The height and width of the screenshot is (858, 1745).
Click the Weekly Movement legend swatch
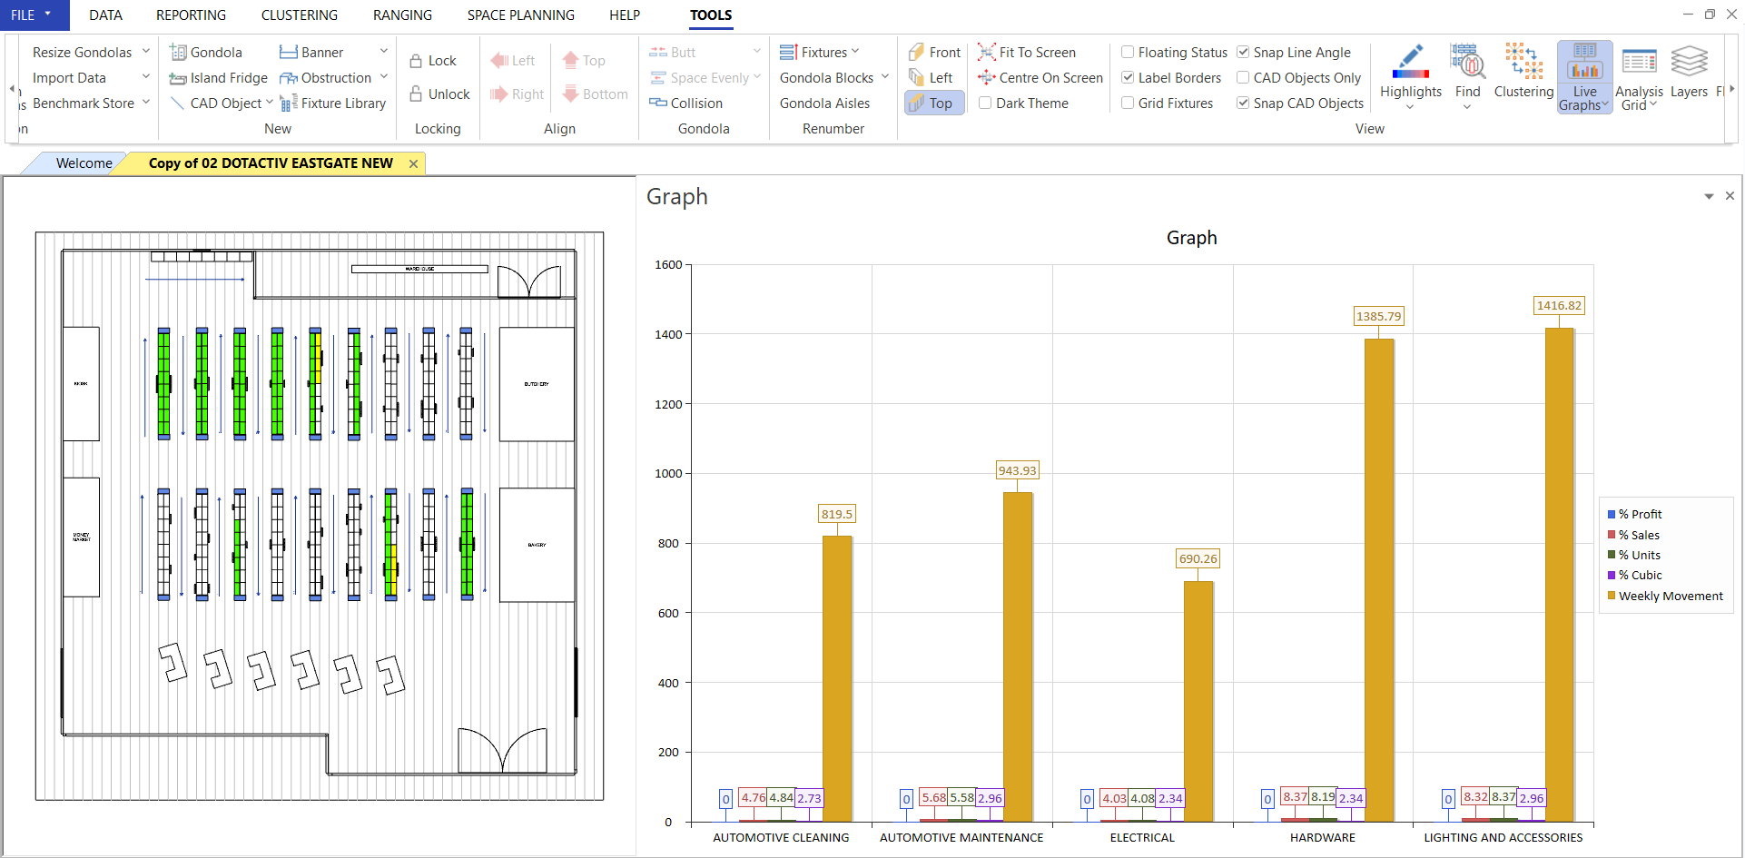1612,597
